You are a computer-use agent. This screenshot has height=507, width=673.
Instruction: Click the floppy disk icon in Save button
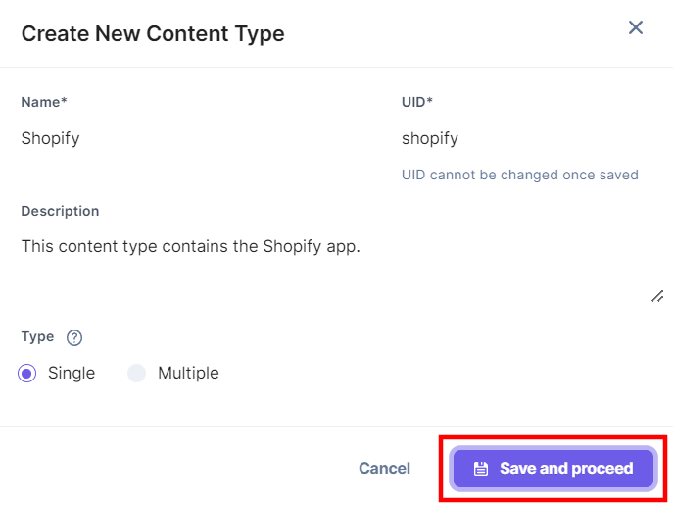(480, 469)
